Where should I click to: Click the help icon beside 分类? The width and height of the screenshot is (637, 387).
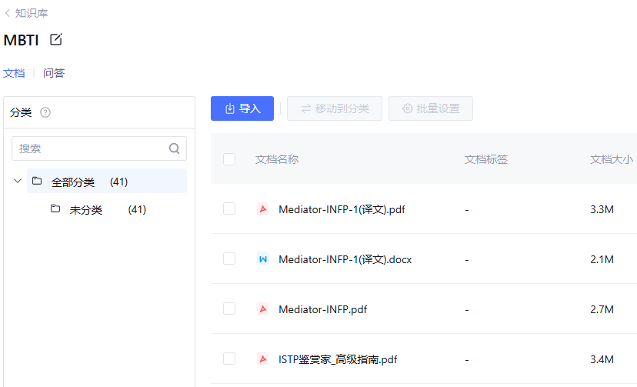[45, 112]
